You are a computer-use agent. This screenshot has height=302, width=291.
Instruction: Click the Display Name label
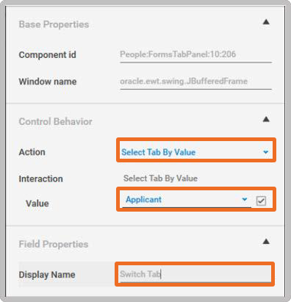pyautogui.click(x=47, y=275)
